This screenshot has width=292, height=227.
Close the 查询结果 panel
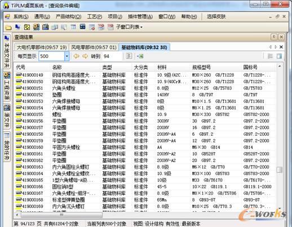pyautogui.click(x=281, y=37)
